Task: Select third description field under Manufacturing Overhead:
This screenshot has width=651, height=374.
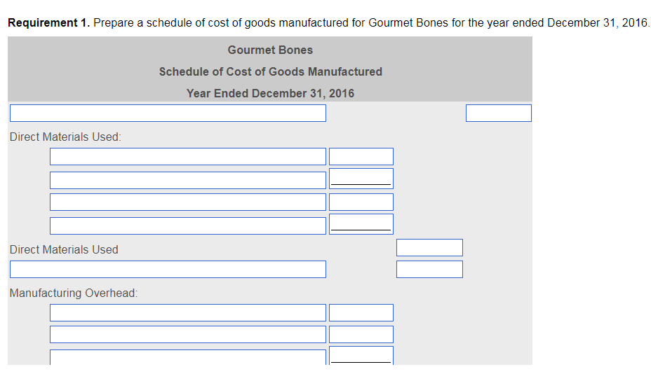Action: tap(187, 356)
